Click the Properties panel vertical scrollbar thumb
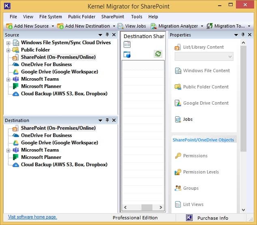Viewport: 257px width, 225px height. (243, 99)
